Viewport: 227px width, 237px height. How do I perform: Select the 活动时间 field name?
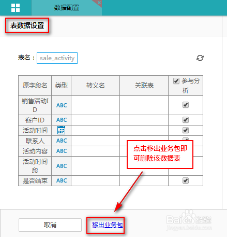click(x=35, y=130)
